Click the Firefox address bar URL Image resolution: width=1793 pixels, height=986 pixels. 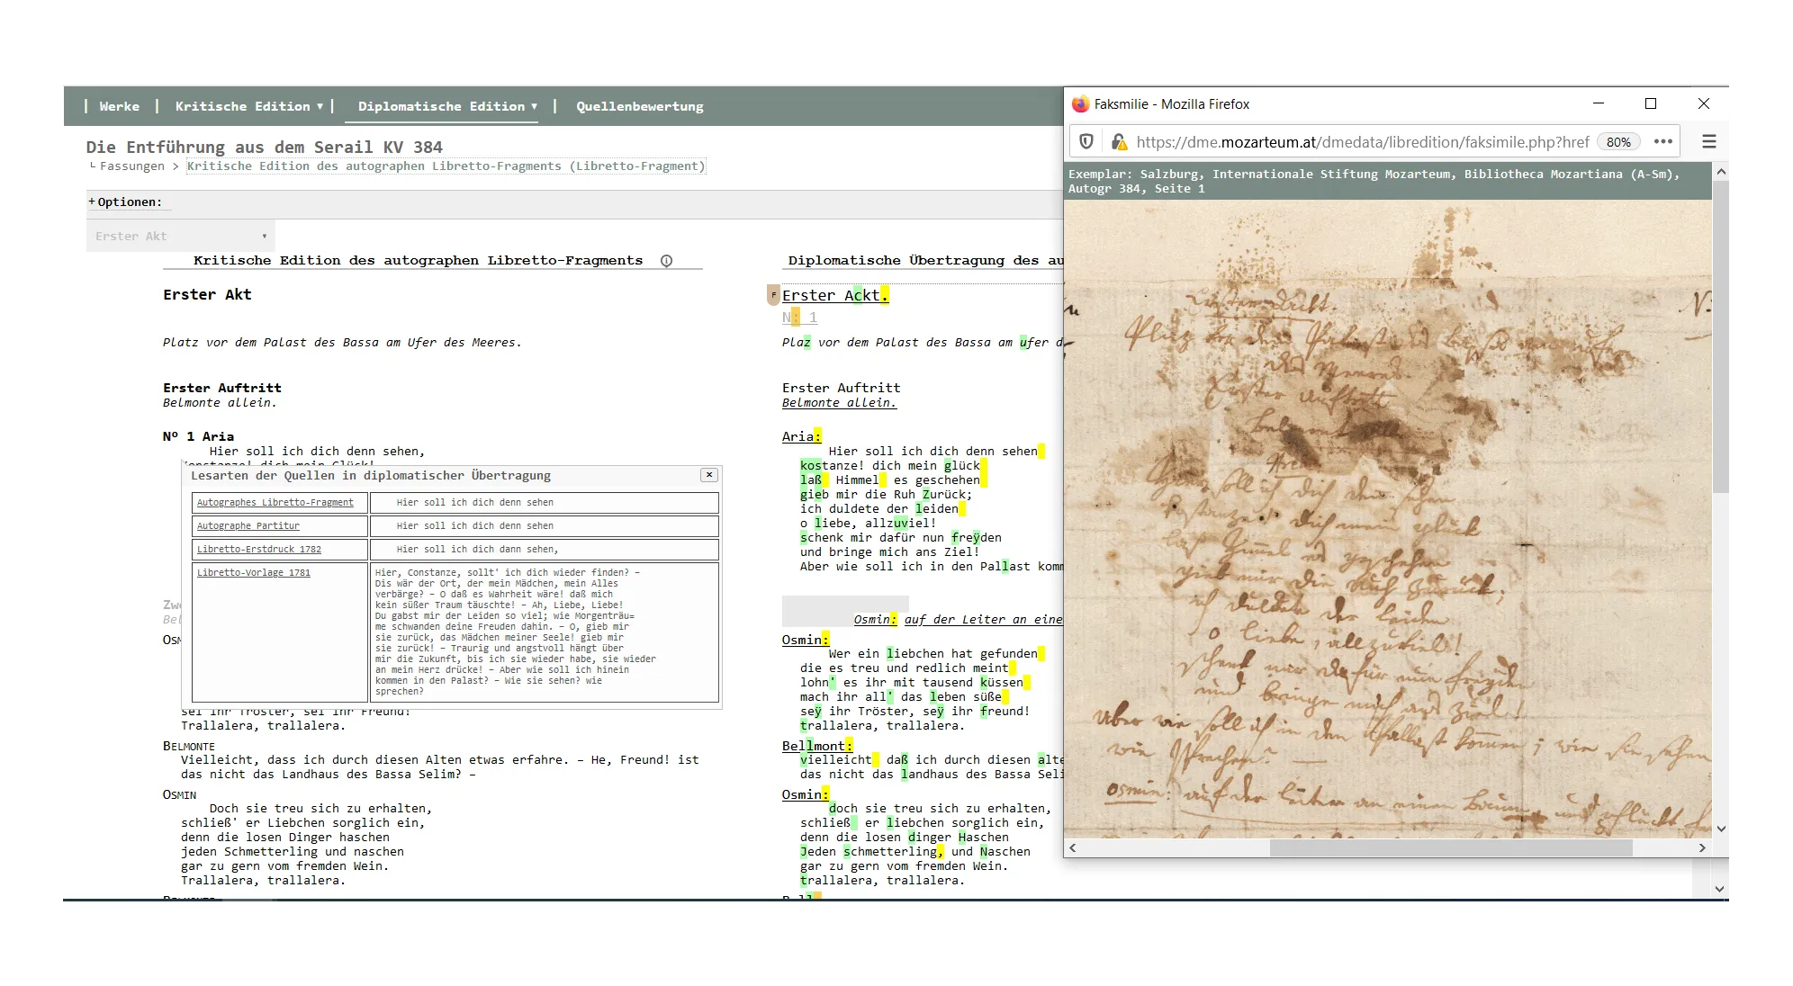click(1362, 142)
